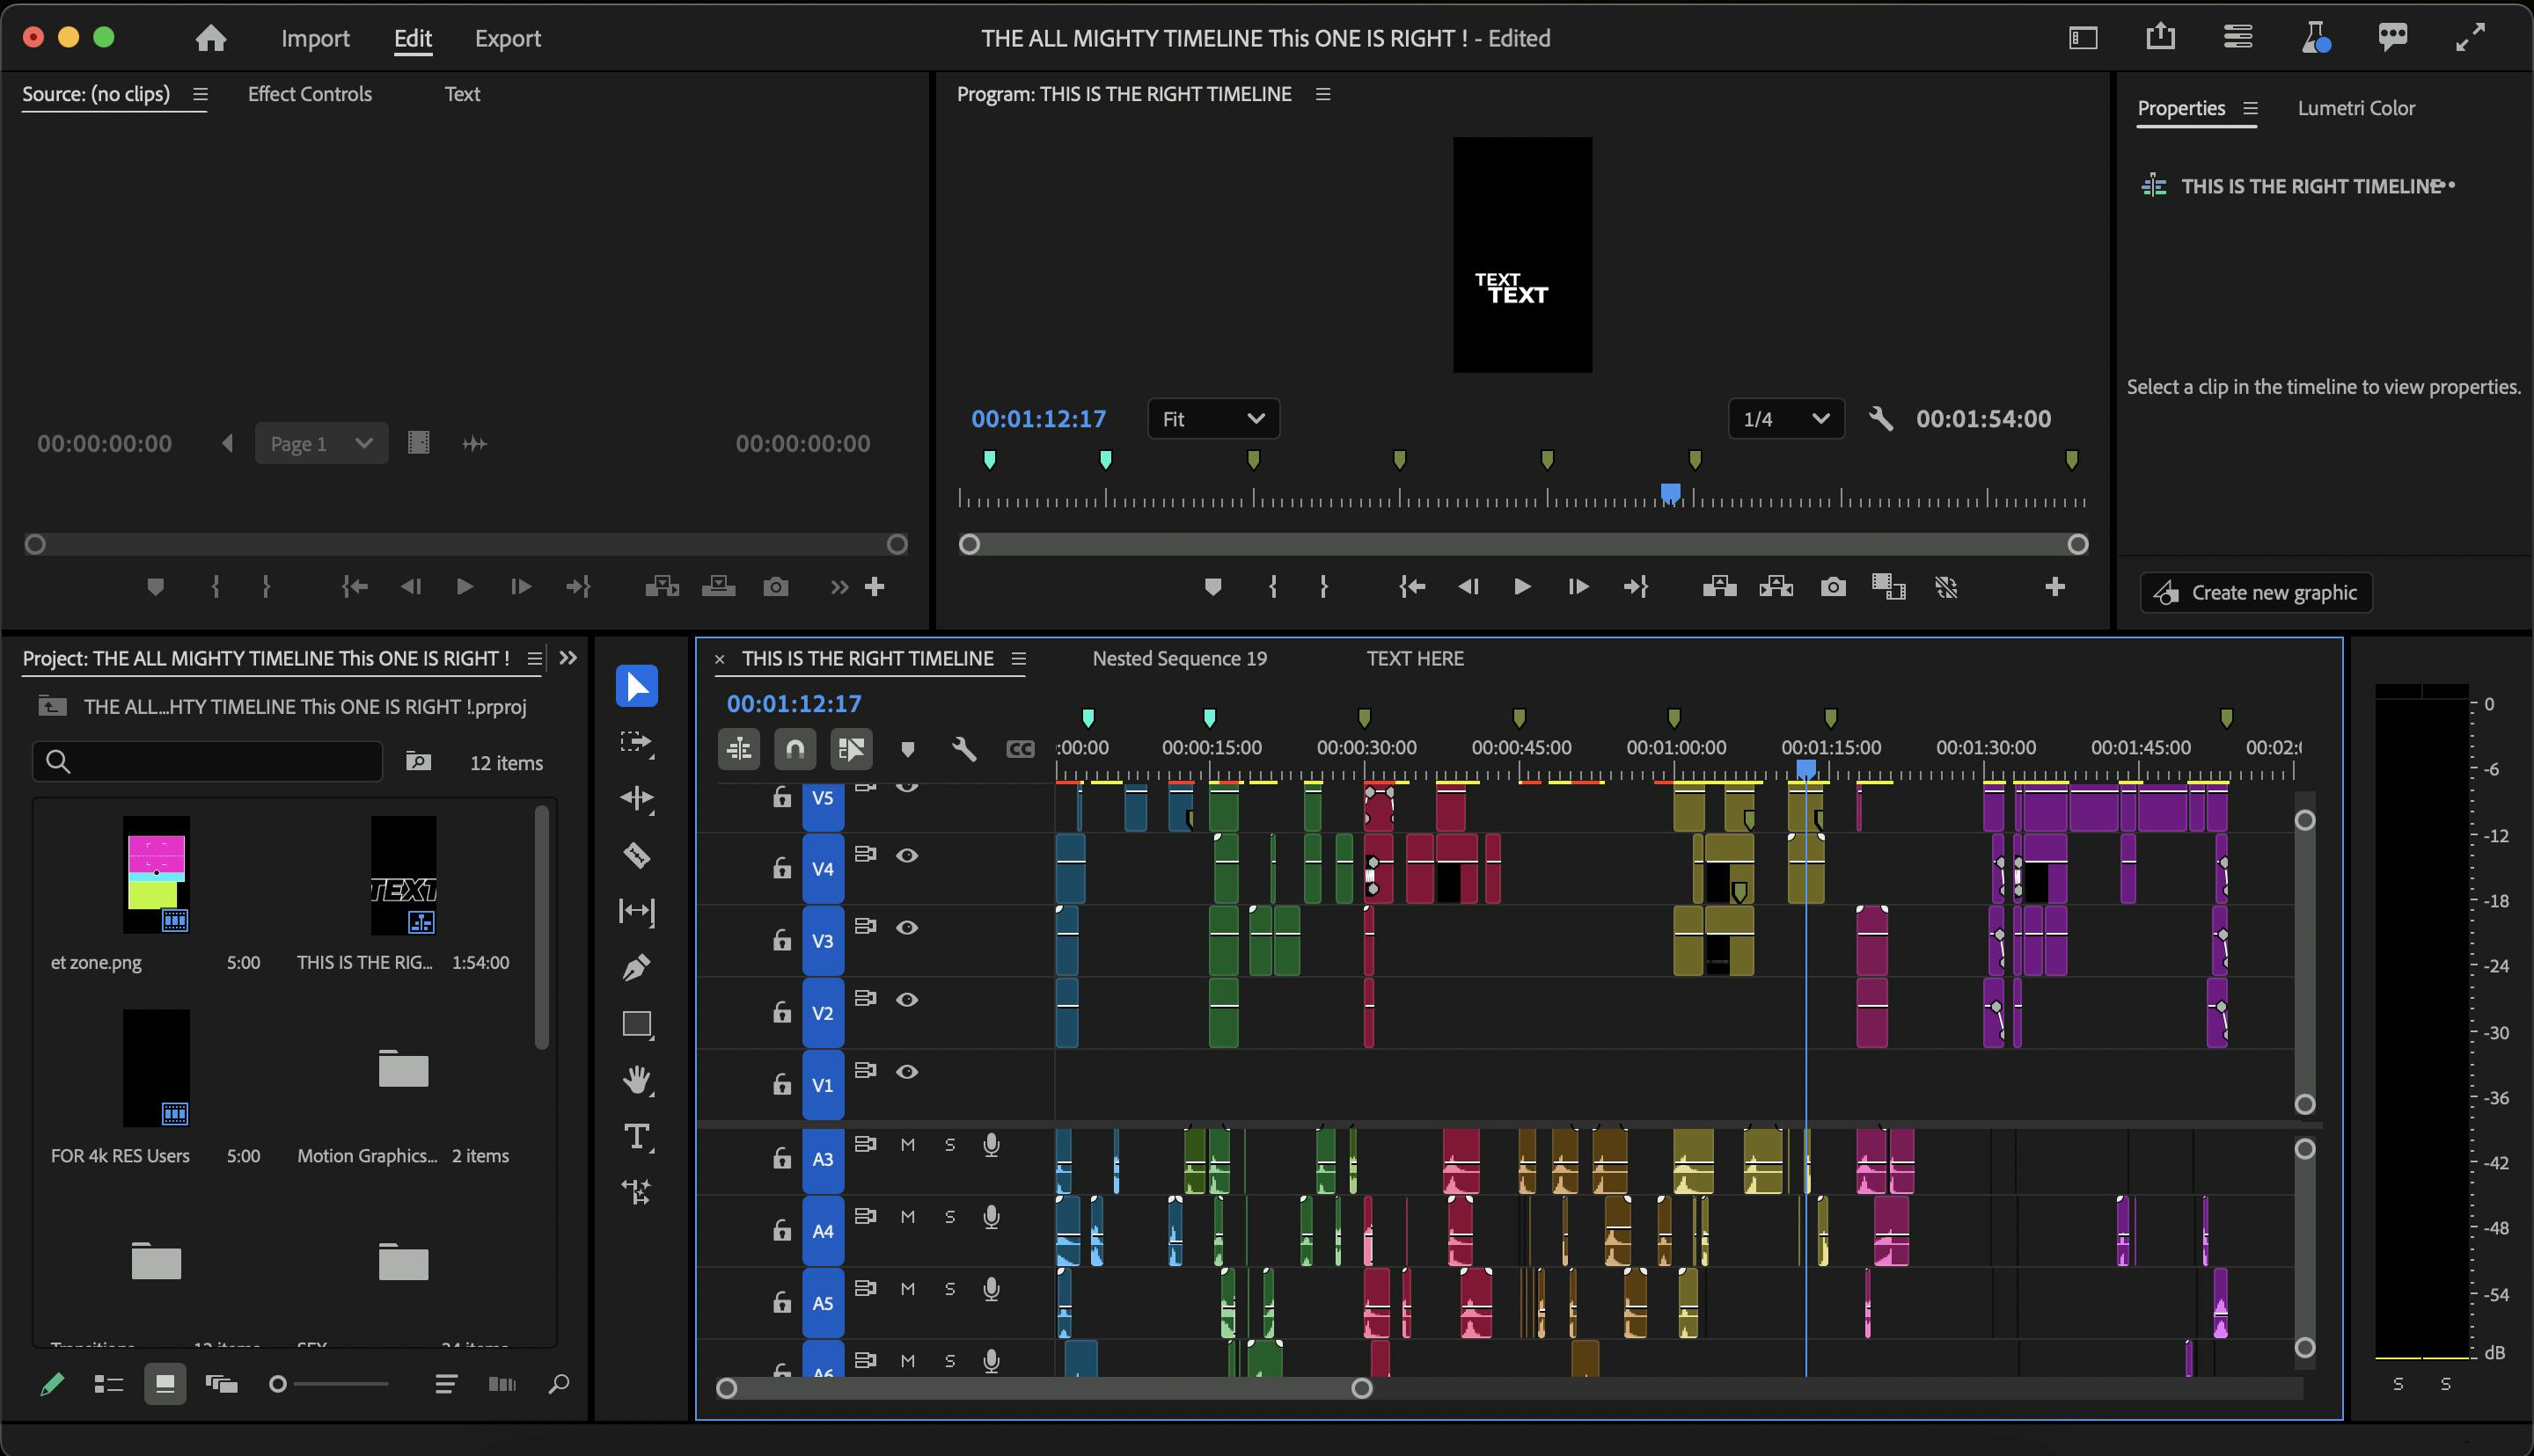The image size is (2534, 1456).
Task: Select the Type tool
Action: click(x=636, y=1137)
